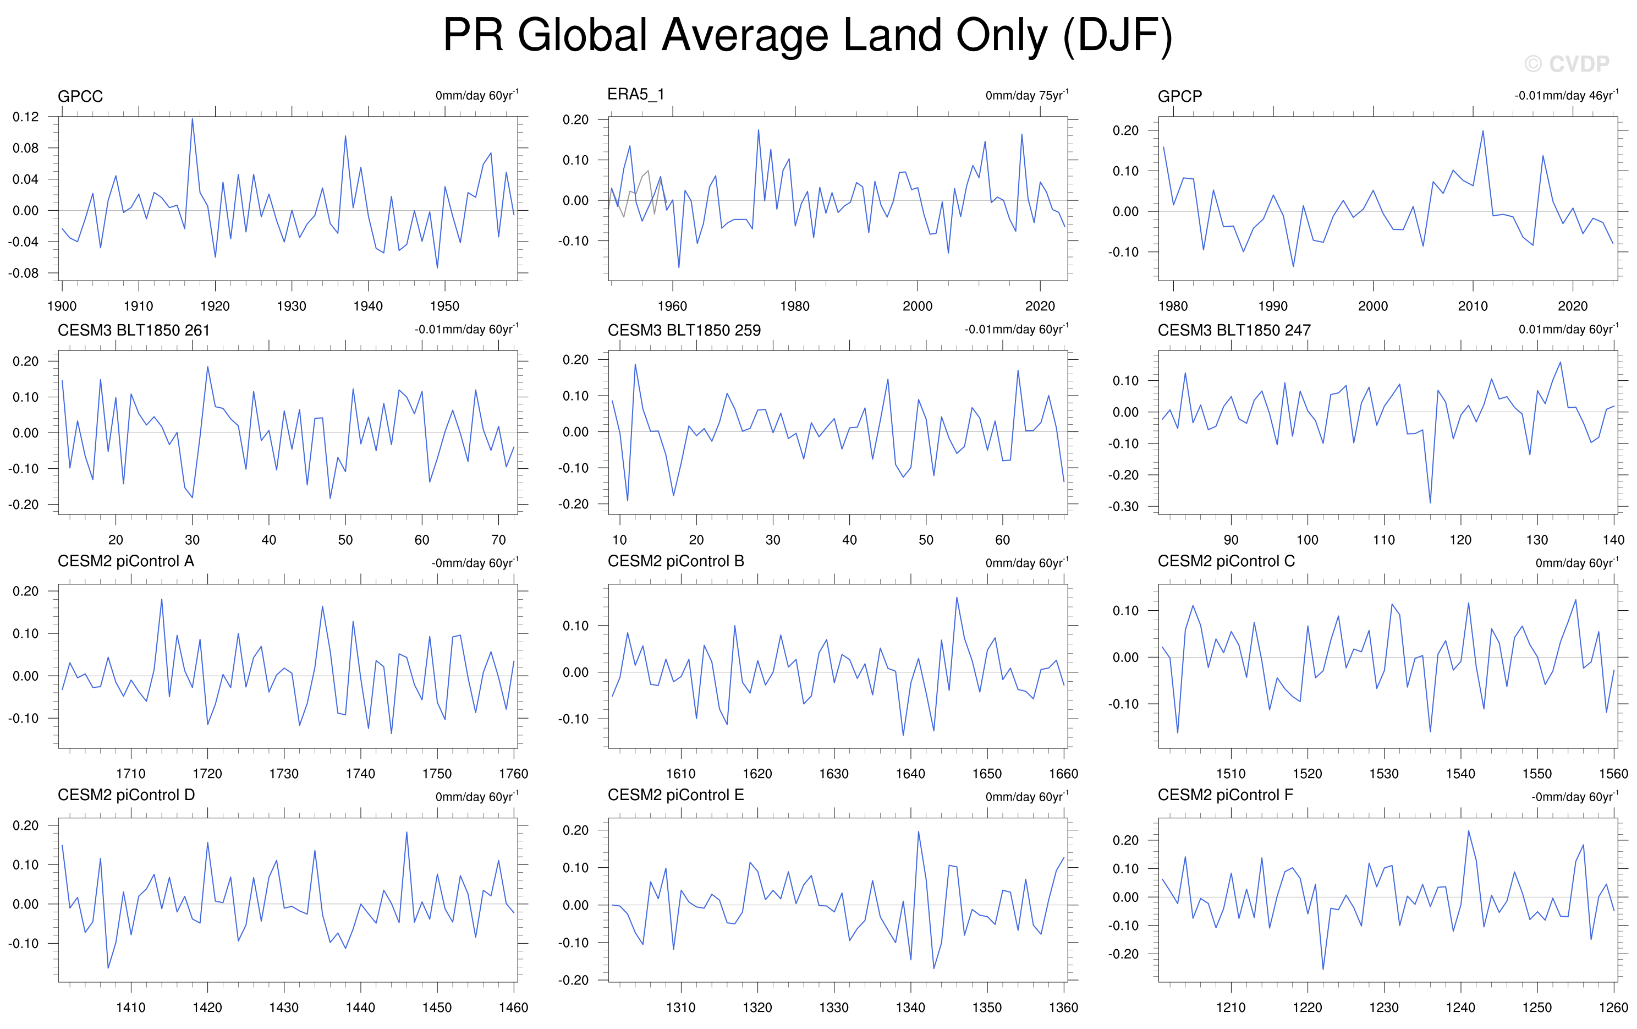The height and width of the screenshot is (1029, 1637).
Task: Click the 1340 x-axis label in piControl E
Action: [910, 1007]
